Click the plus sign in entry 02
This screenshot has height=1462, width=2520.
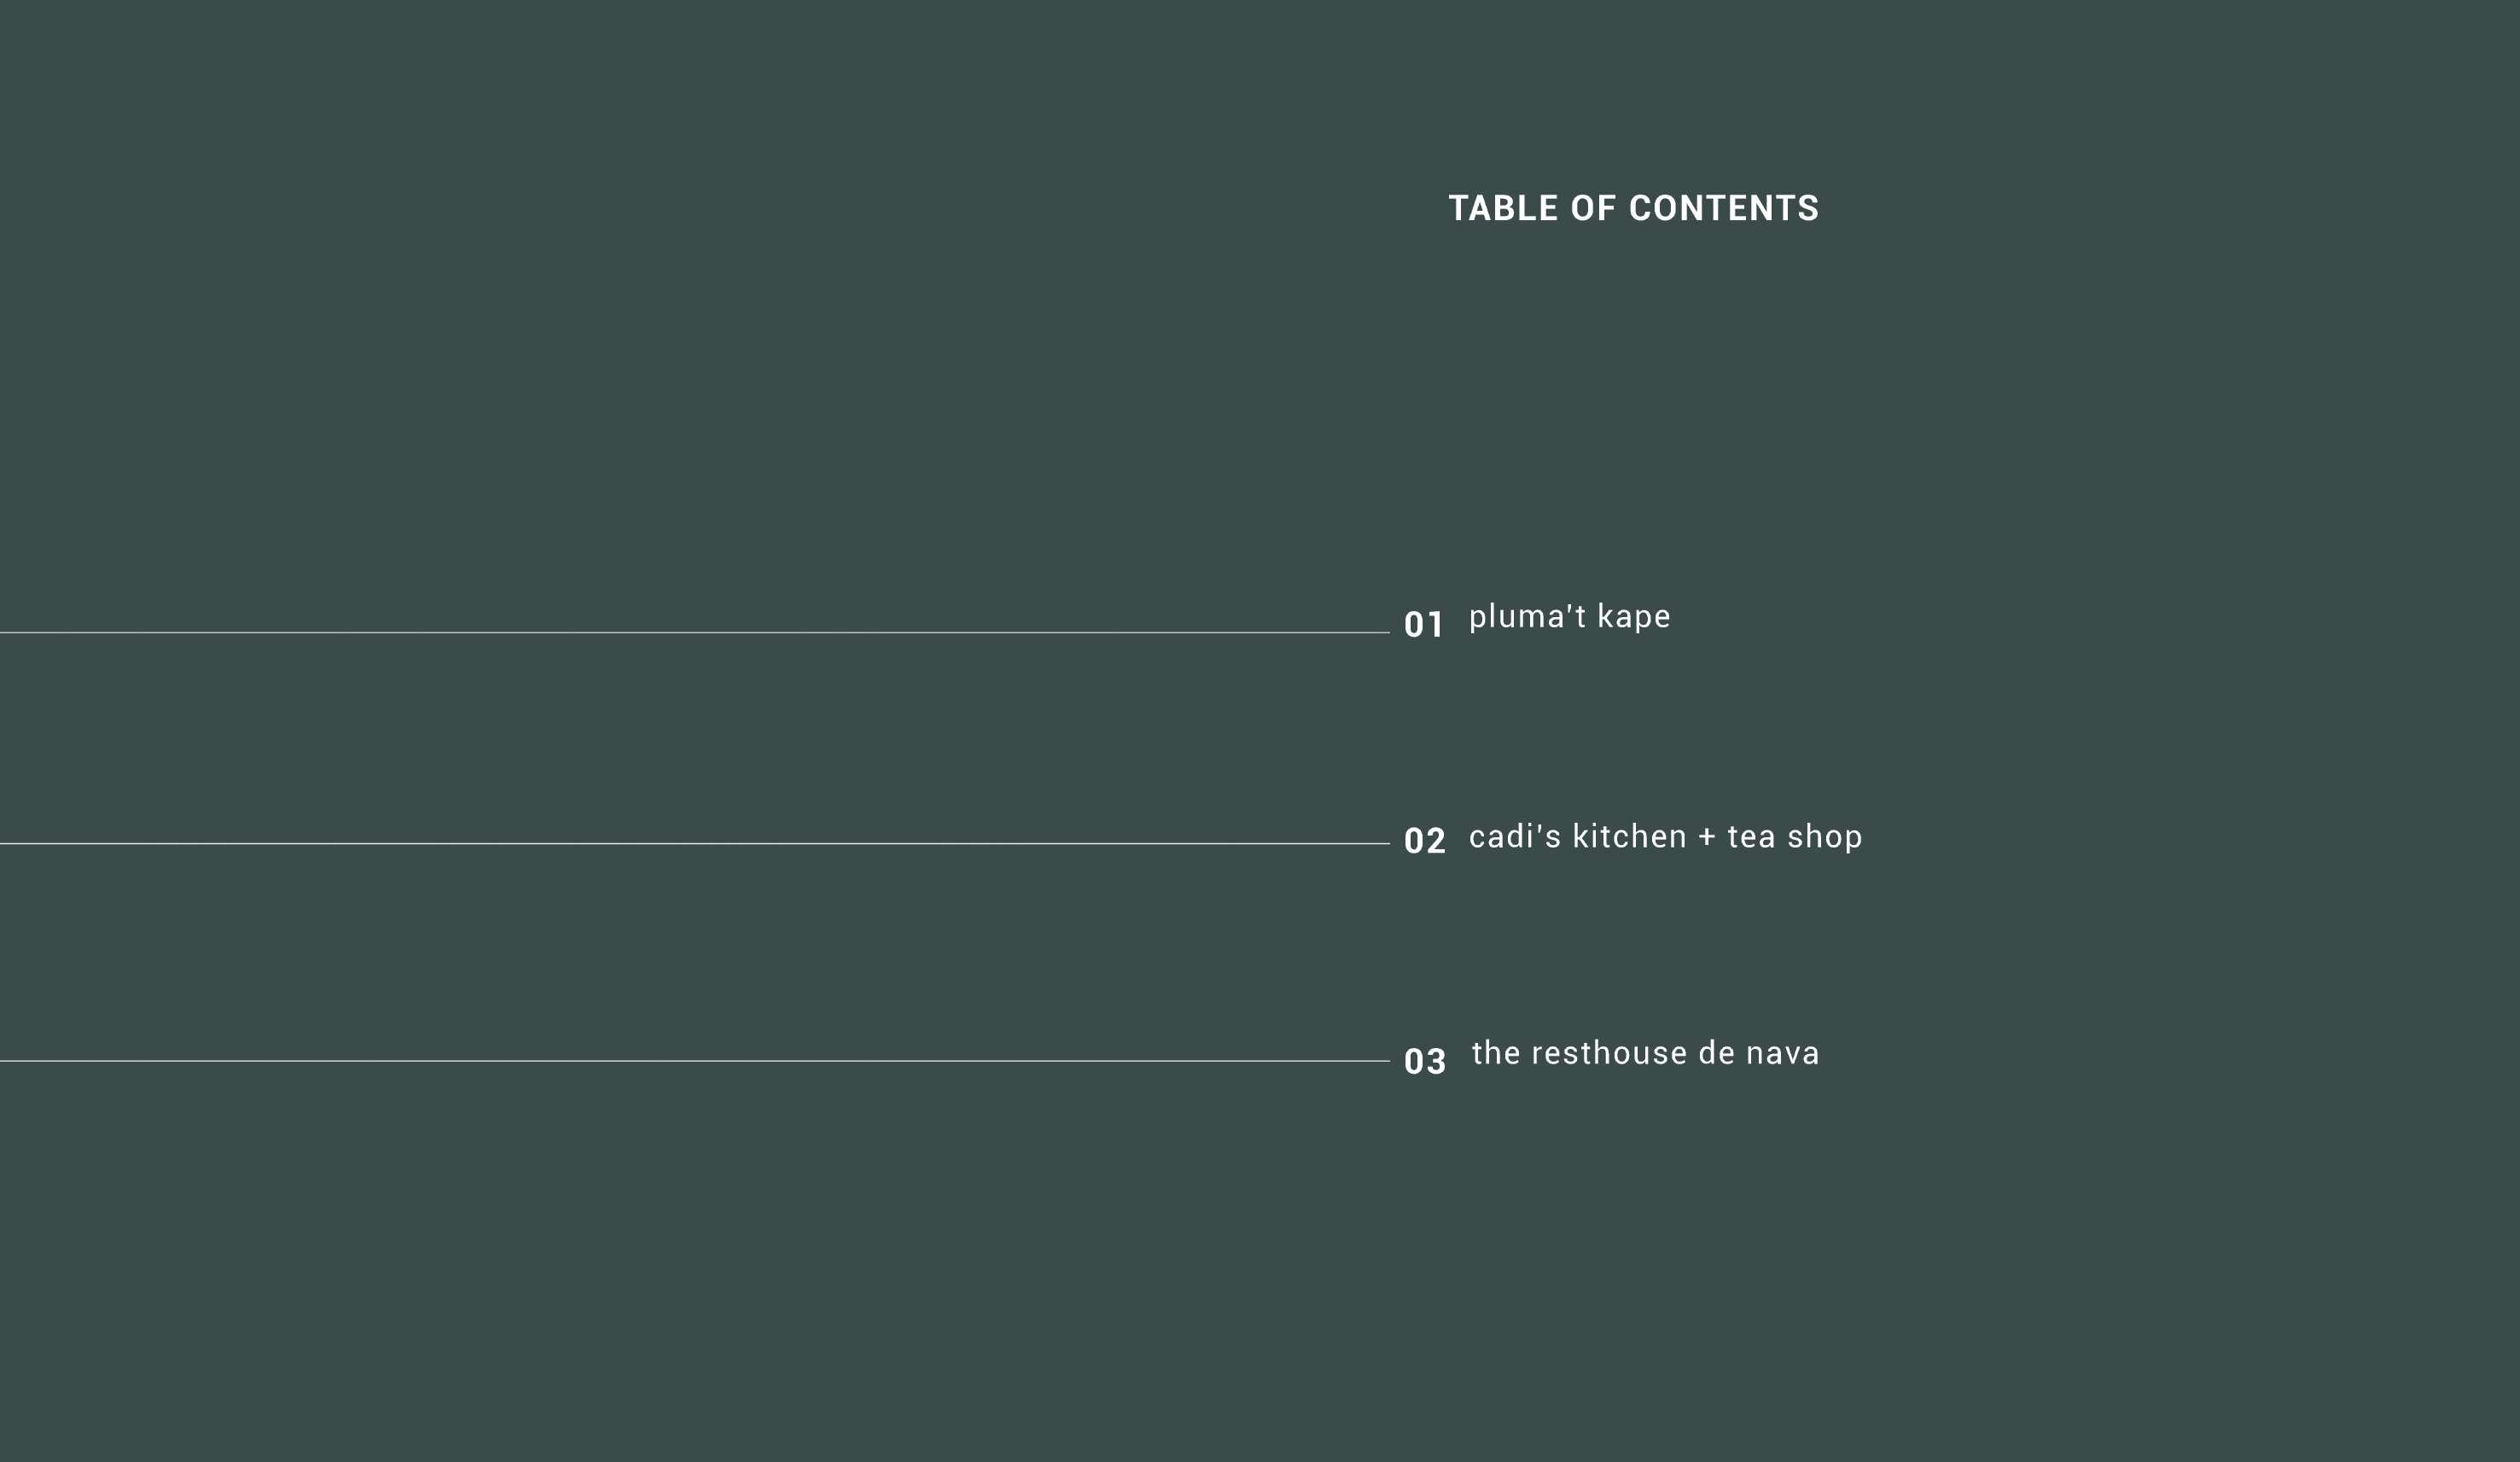(x=1707, y=838)
